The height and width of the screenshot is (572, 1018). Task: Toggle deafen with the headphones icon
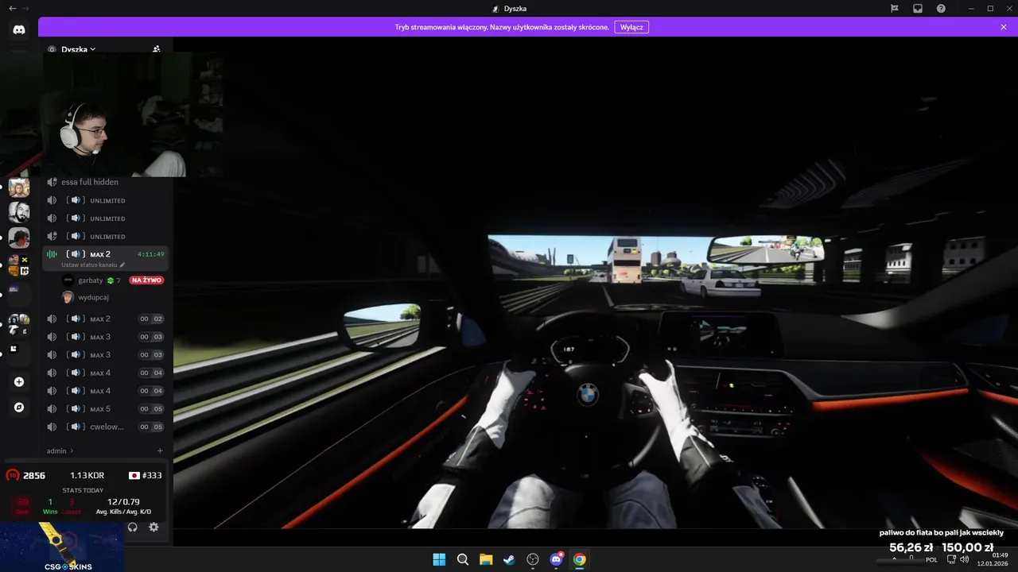point(133,527)
